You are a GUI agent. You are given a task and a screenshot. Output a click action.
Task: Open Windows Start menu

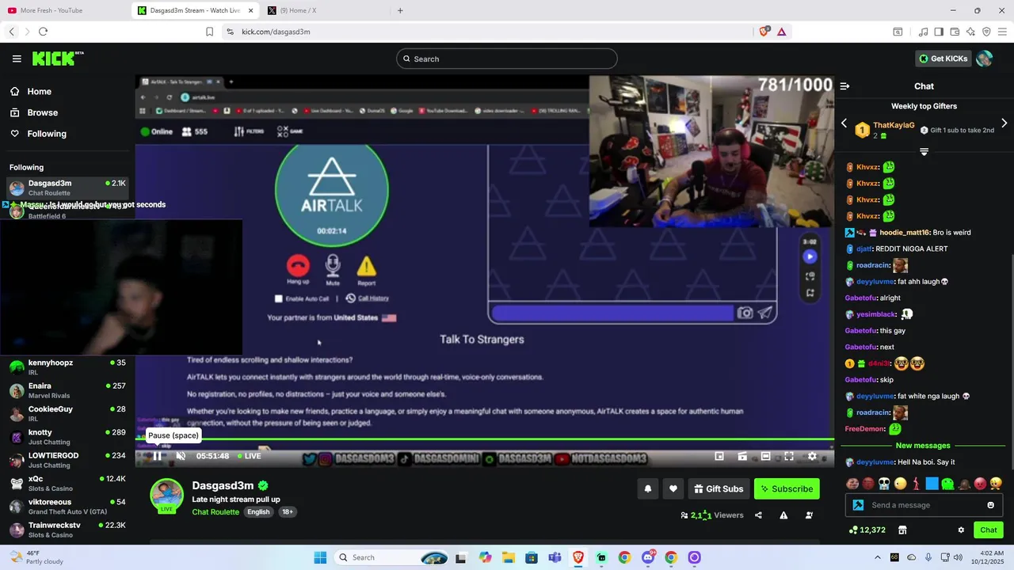[320, 557]
